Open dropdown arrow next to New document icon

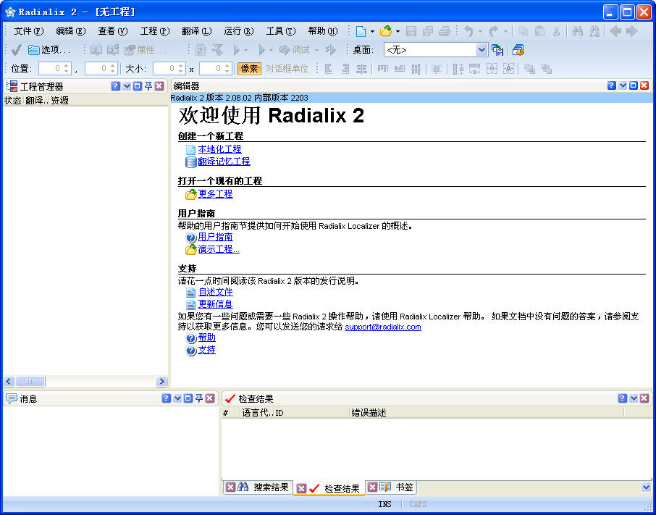[372, 31]
